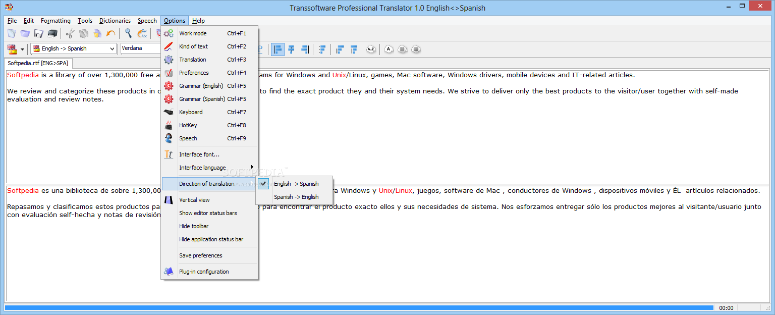The height and width of the screenshot is (315, 775).
Task: Open the Formatting menu
Action: pos(56,21)
